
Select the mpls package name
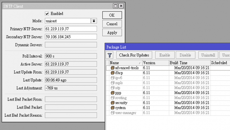point(119,83)
